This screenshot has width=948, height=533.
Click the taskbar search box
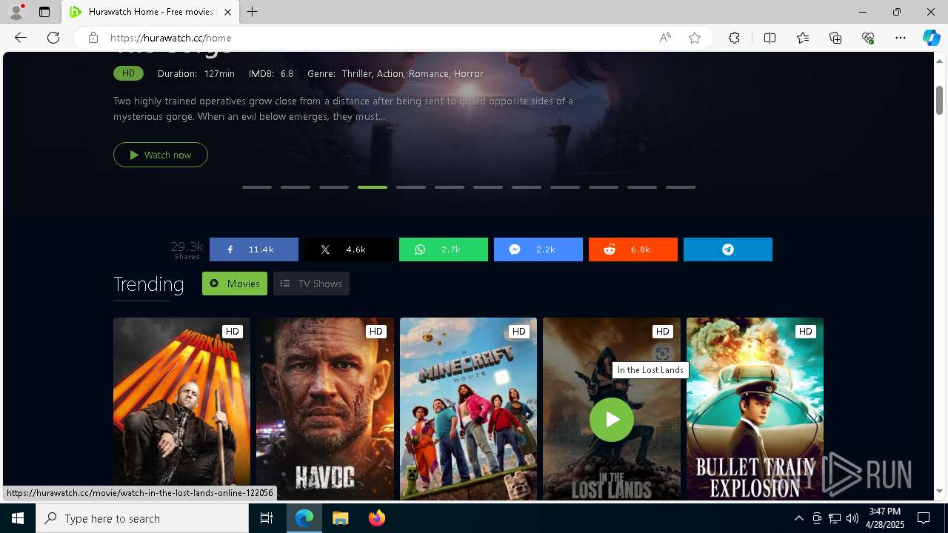(142, 518)
